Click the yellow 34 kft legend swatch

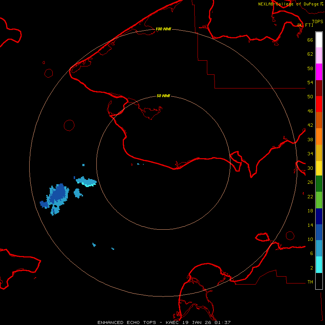319,168
